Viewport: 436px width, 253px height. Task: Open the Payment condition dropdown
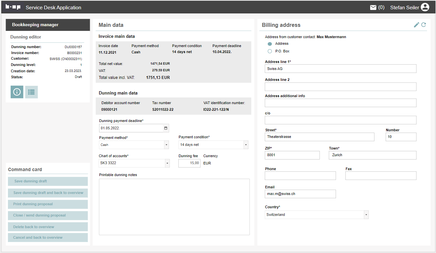point(246,145)
